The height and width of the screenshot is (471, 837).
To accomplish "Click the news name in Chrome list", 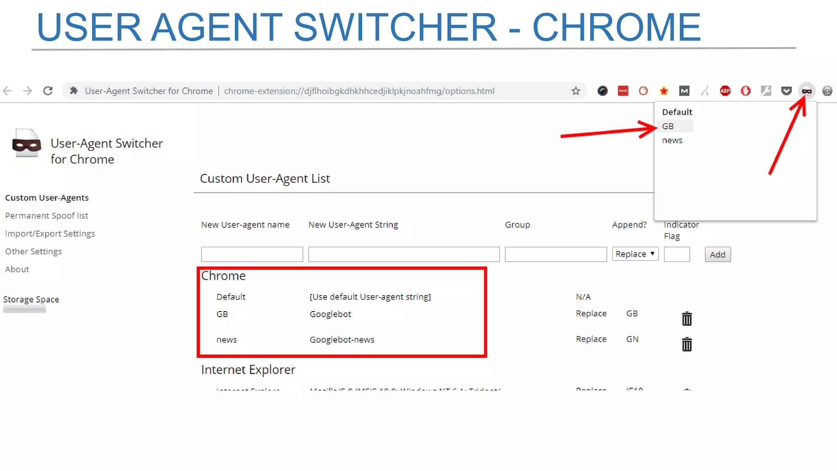I will click(226, 340).
